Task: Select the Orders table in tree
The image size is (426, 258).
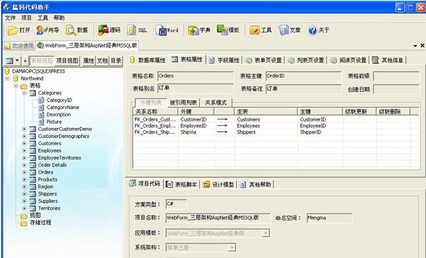Action: tap(46, 172)
